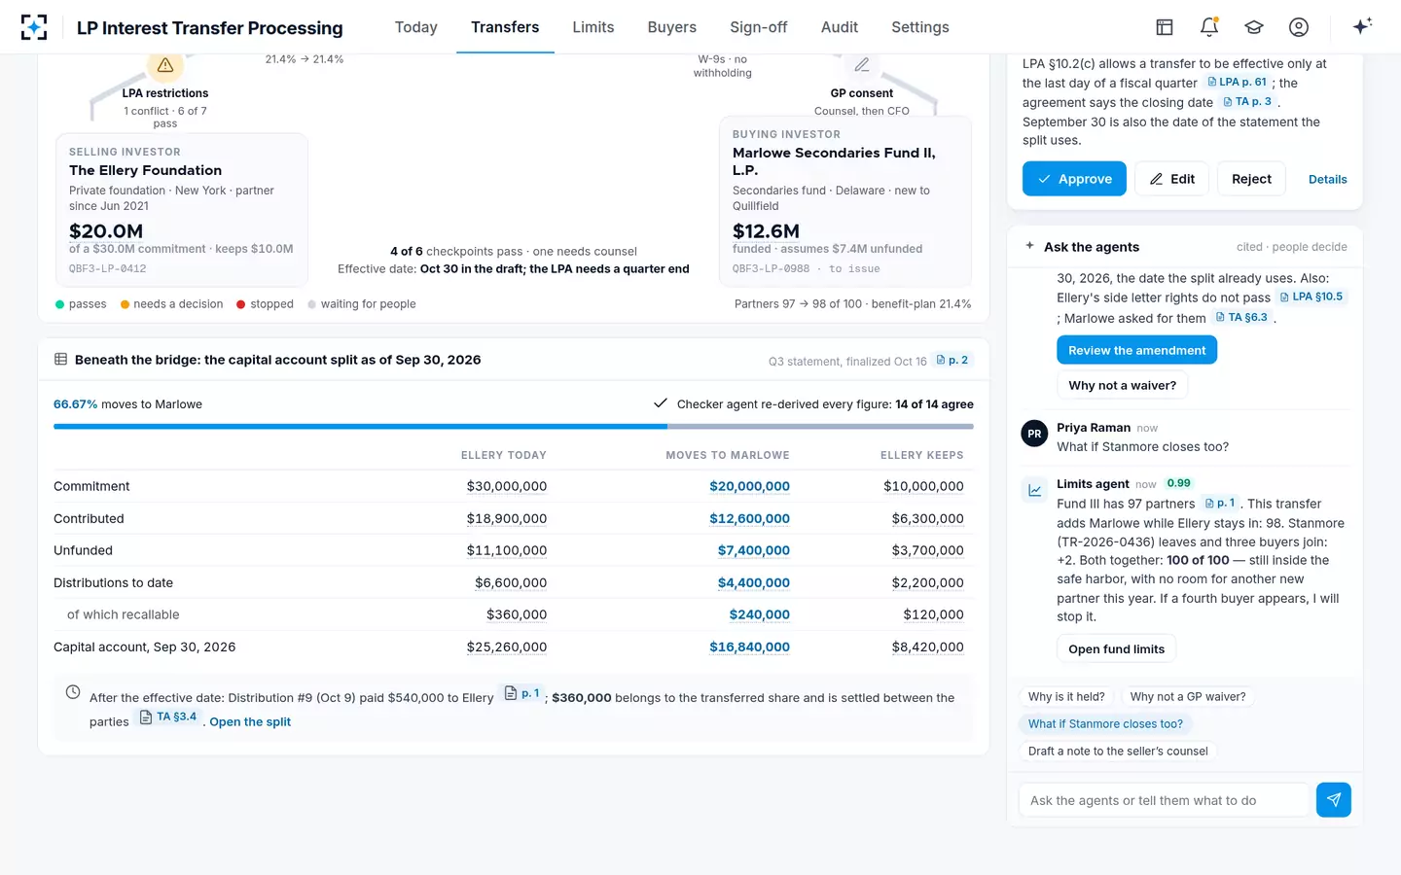
Task: Open the user account icon
Action: [1299, 27]
